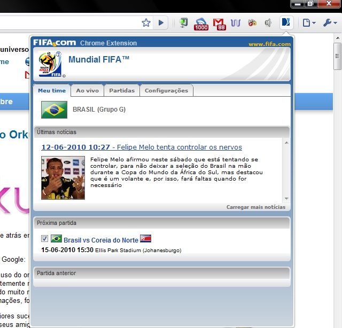Click the bookmark star icon
Viewport: 342px width, 328px height.
tap(146, 23)
